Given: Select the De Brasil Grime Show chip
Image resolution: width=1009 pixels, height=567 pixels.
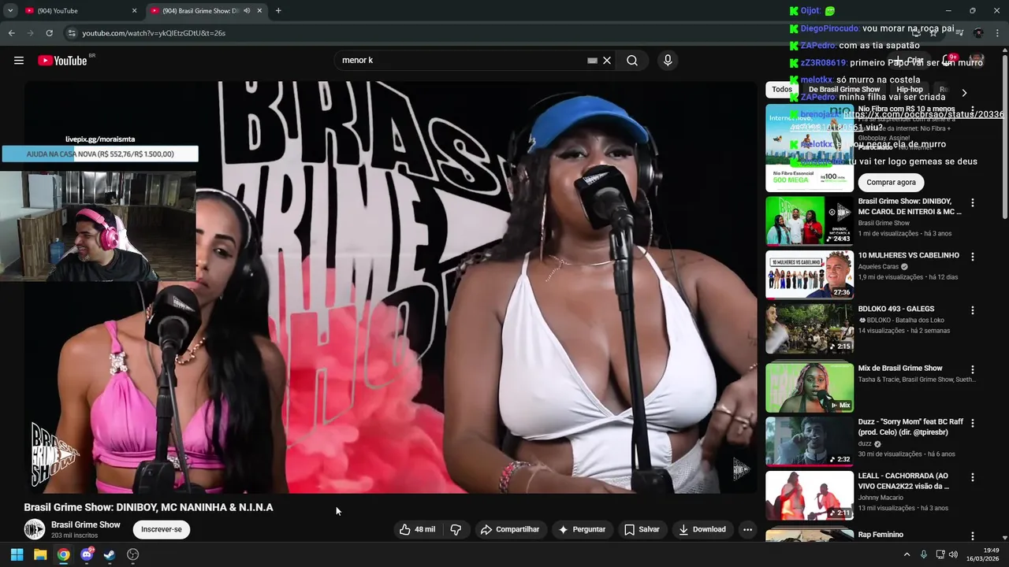Looking at the screenshot, I should (x=843, y=90).
